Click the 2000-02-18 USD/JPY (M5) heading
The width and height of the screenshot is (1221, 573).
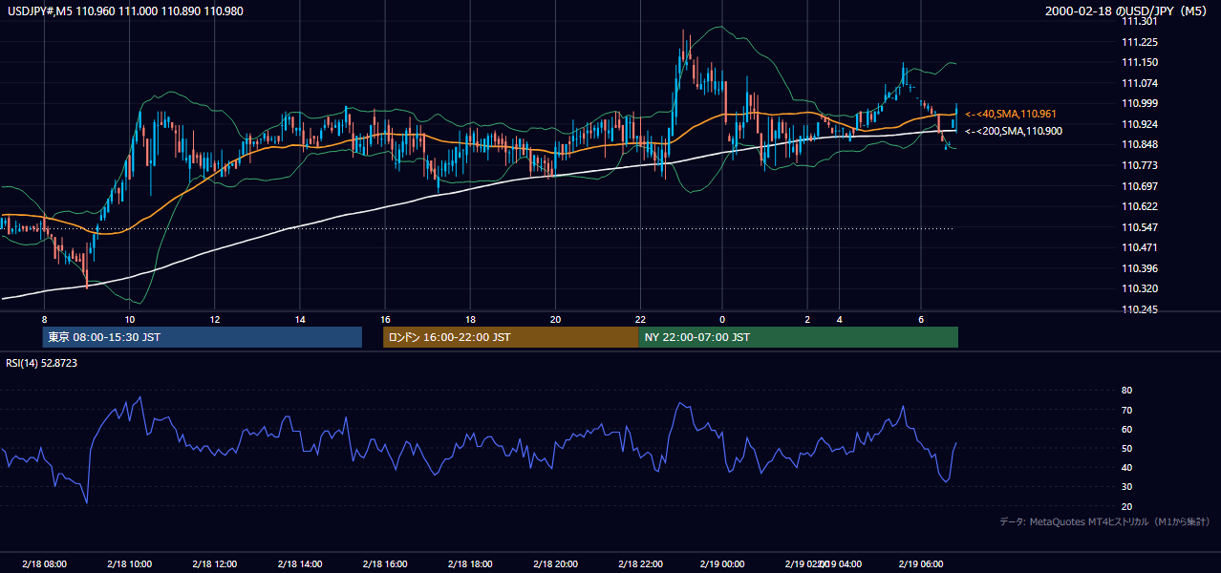(1127, 11)
